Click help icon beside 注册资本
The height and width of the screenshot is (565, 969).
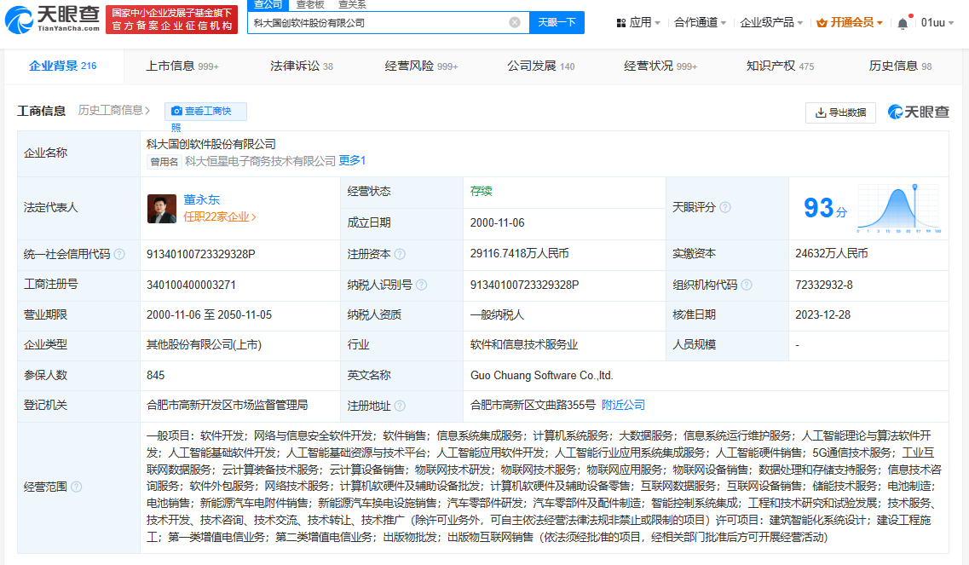pos(400,254)
